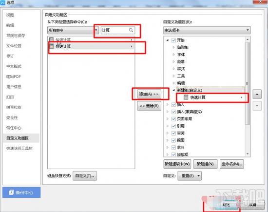Open 信任中心 settings

(14, 128)
